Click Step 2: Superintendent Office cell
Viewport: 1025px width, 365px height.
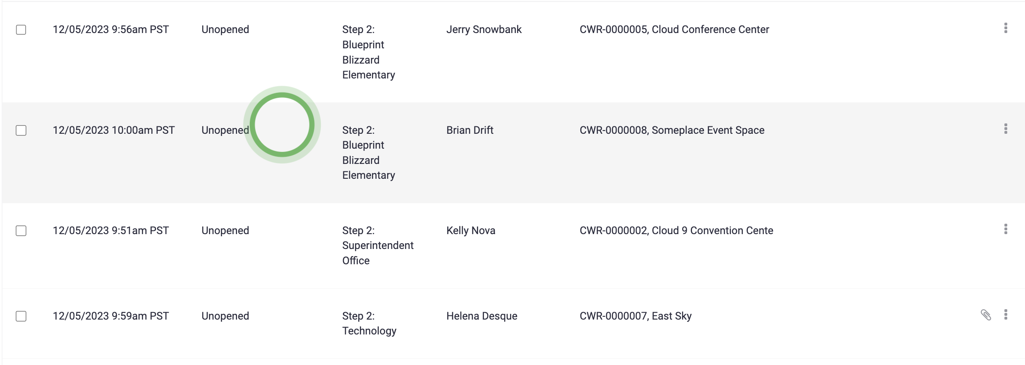click(378, 246)
